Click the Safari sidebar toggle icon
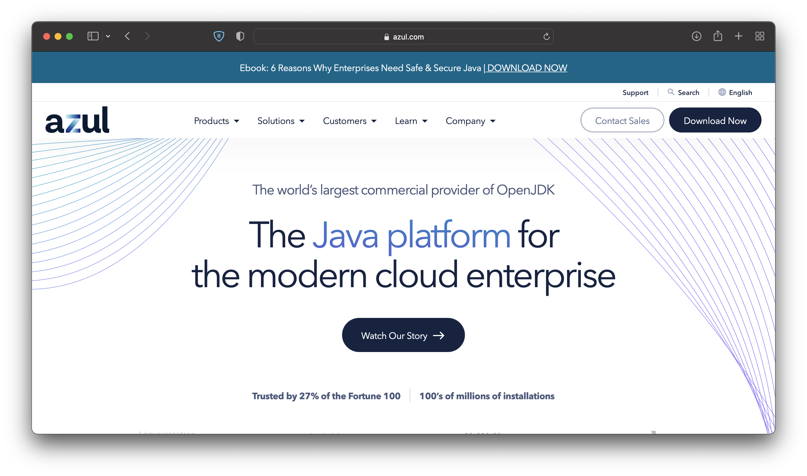The width and height of the screenshot is (807, 476). click(93, 36)
